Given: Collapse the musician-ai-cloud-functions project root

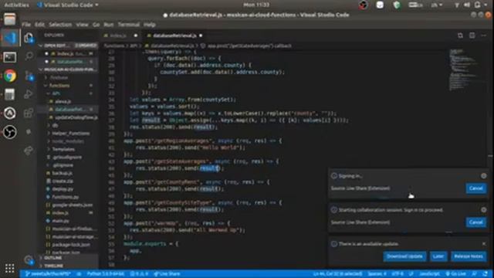Looking at the screenshot, I should tap(69, 69).
